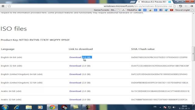This screenshot has width=195, height=110.
Task: Open the Nouvel onglet bookmark
Action: tap(184, 10)
